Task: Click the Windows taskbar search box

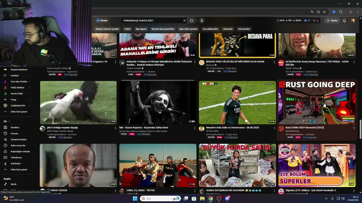Action: tap(160, 198)
